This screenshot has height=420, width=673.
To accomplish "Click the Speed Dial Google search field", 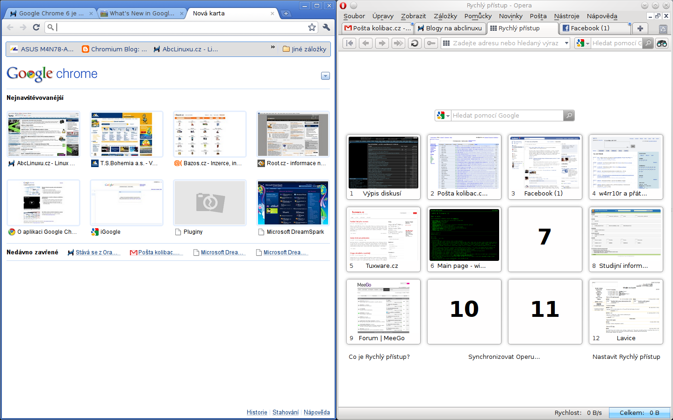I will point(507,115).
